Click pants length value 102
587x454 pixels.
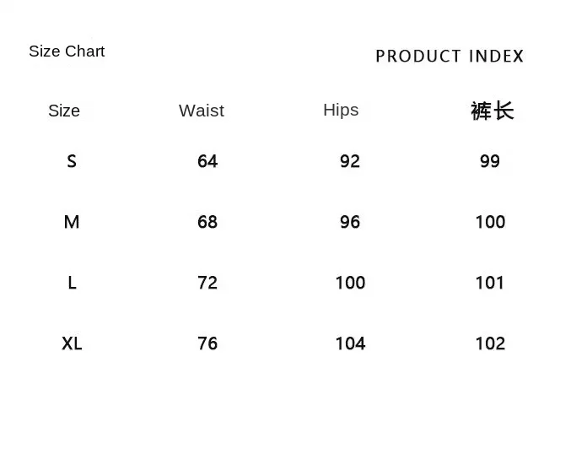490,343
